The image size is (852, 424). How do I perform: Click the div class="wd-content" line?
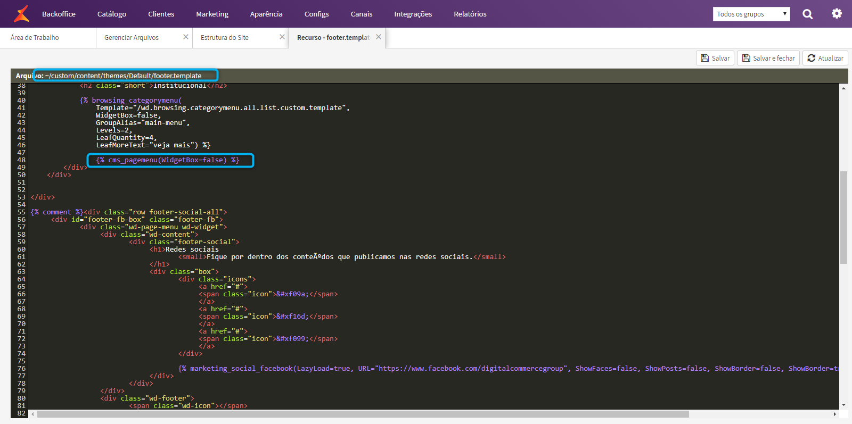click(x=149, y=234)
